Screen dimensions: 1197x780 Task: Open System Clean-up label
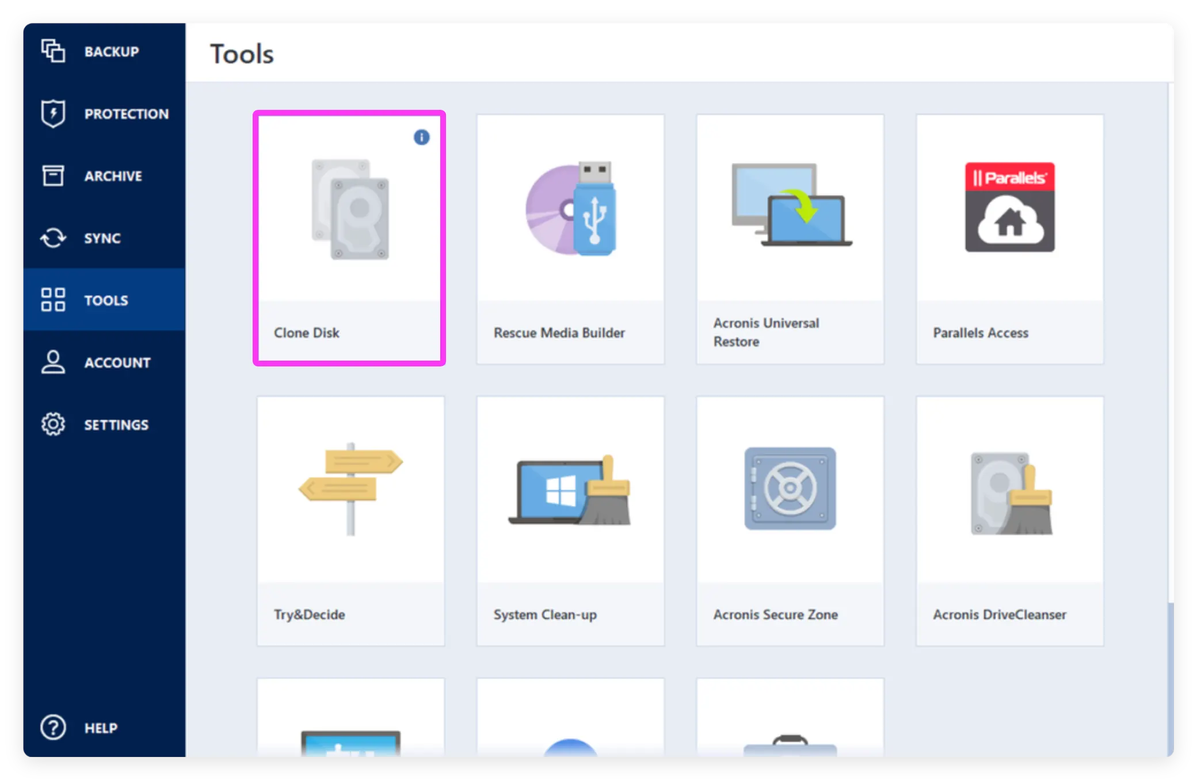coord(545,614)
